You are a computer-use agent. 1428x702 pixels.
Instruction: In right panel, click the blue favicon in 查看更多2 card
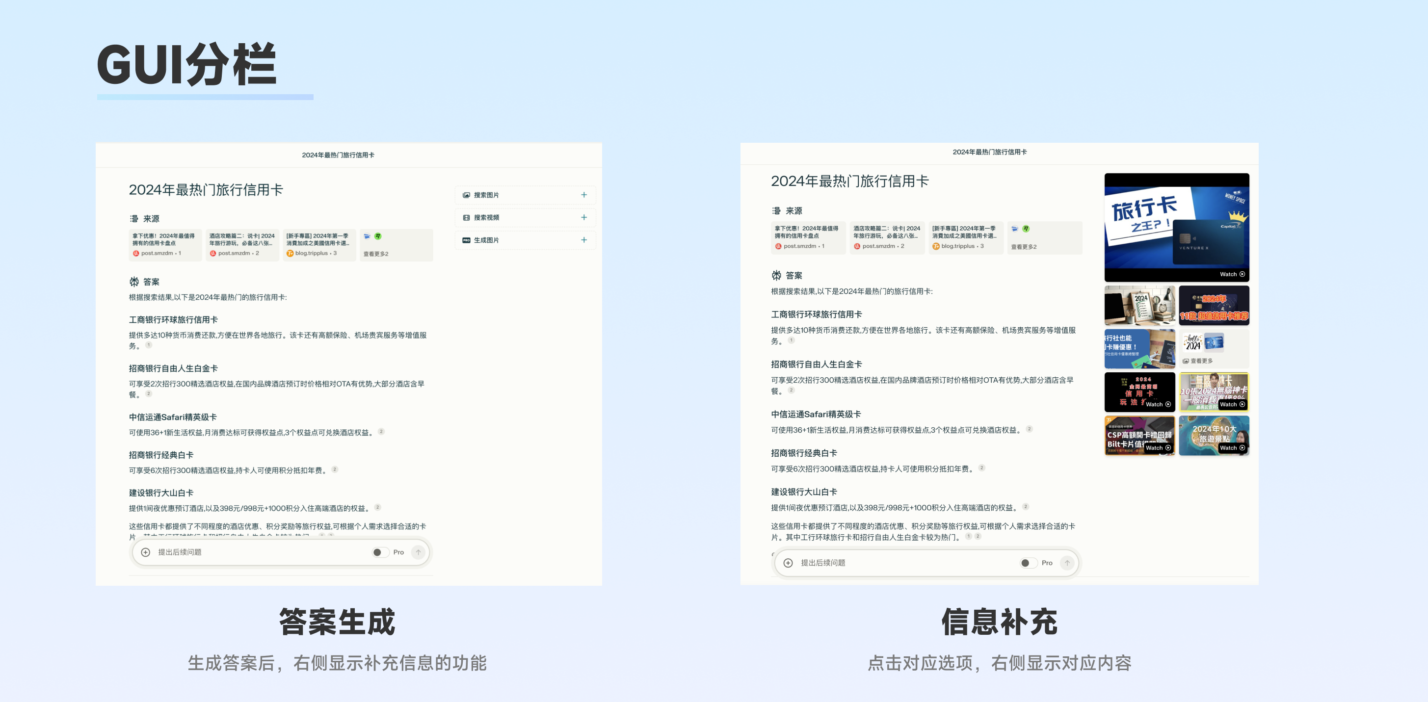1014,229
